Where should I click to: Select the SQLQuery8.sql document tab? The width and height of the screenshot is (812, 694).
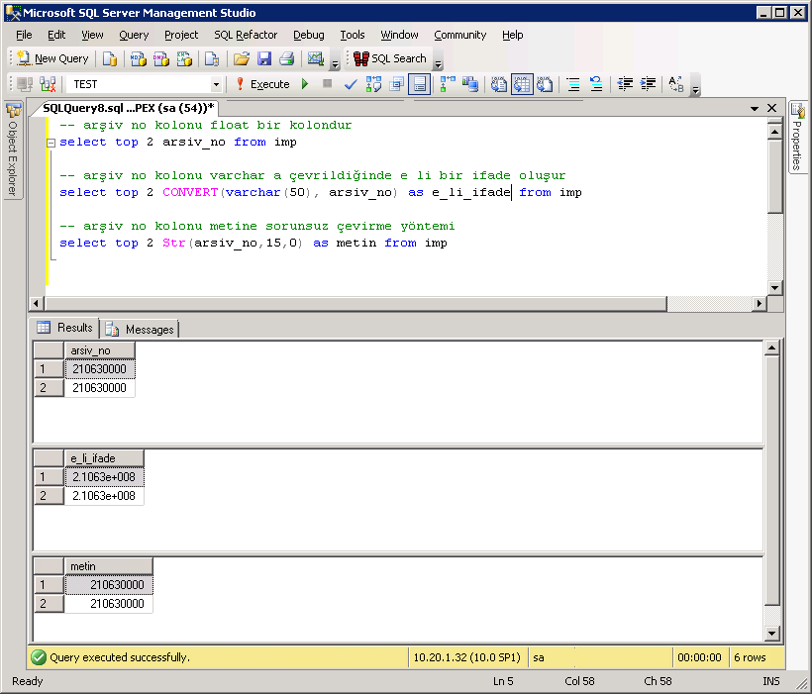click(128, 108)
